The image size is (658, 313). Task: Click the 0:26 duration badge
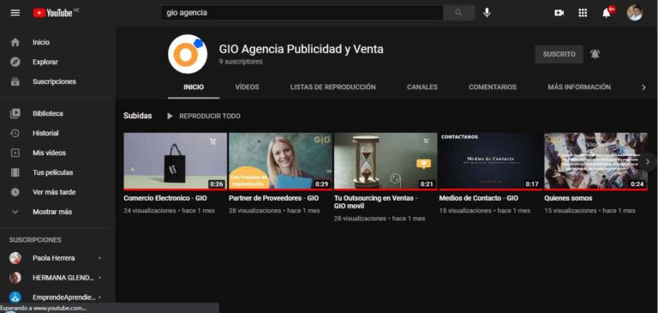[x=217, y=184]
